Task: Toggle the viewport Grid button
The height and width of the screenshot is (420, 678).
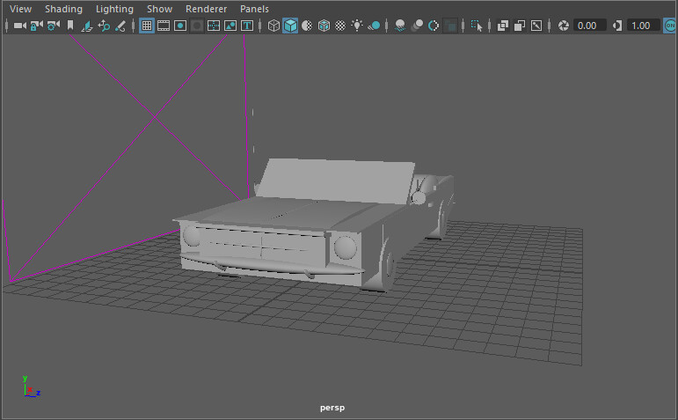Action: 147,26
